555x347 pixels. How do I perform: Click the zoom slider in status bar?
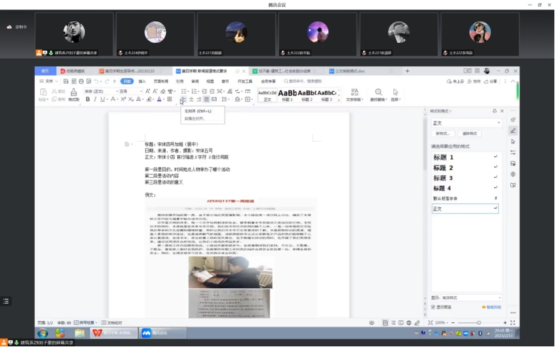click(x=479, y=322)
